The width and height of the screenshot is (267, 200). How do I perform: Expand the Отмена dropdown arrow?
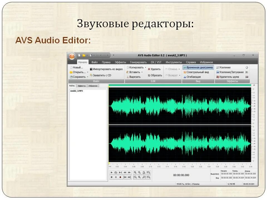pos(179,69)
